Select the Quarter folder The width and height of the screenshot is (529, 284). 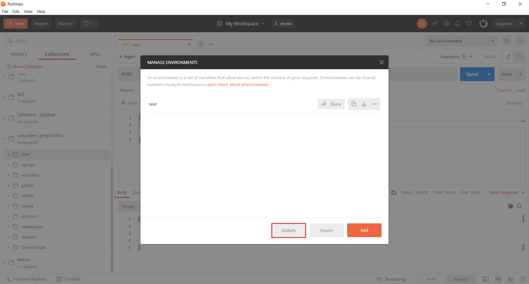tap(57, 237)
